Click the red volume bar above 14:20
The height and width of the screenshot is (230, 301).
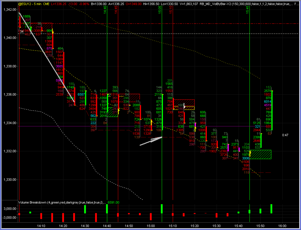pyautogui.click(x=63, y=218)
